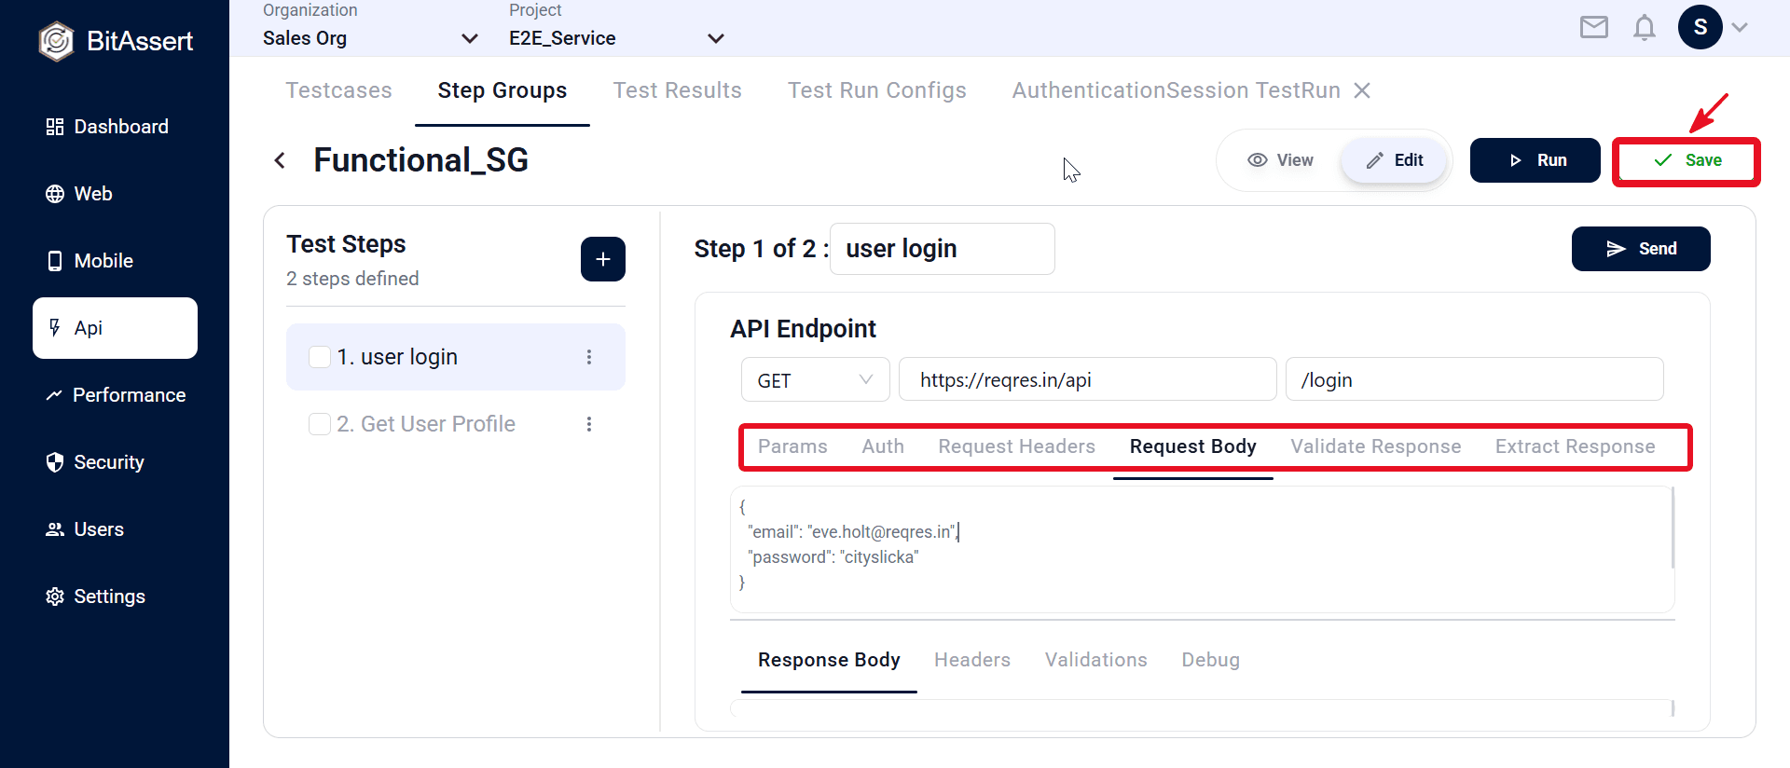1790x768 pixels.
Task: Open the Performance section in sidebar
Action: pos(115,395)
